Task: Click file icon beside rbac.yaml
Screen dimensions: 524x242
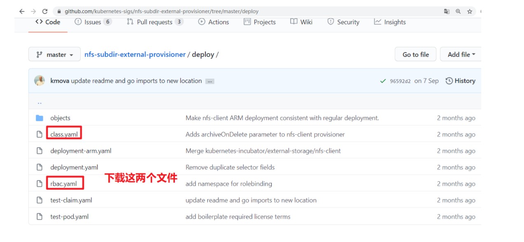Action: pos(40,184)
